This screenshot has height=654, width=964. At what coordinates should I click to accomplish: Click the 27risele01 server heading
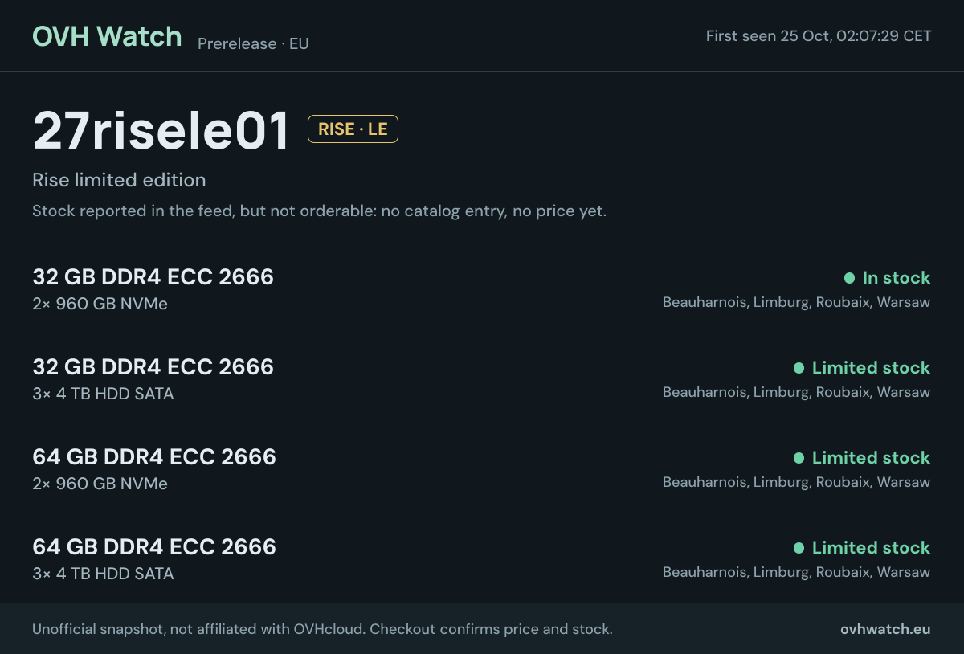coord(161,131)
